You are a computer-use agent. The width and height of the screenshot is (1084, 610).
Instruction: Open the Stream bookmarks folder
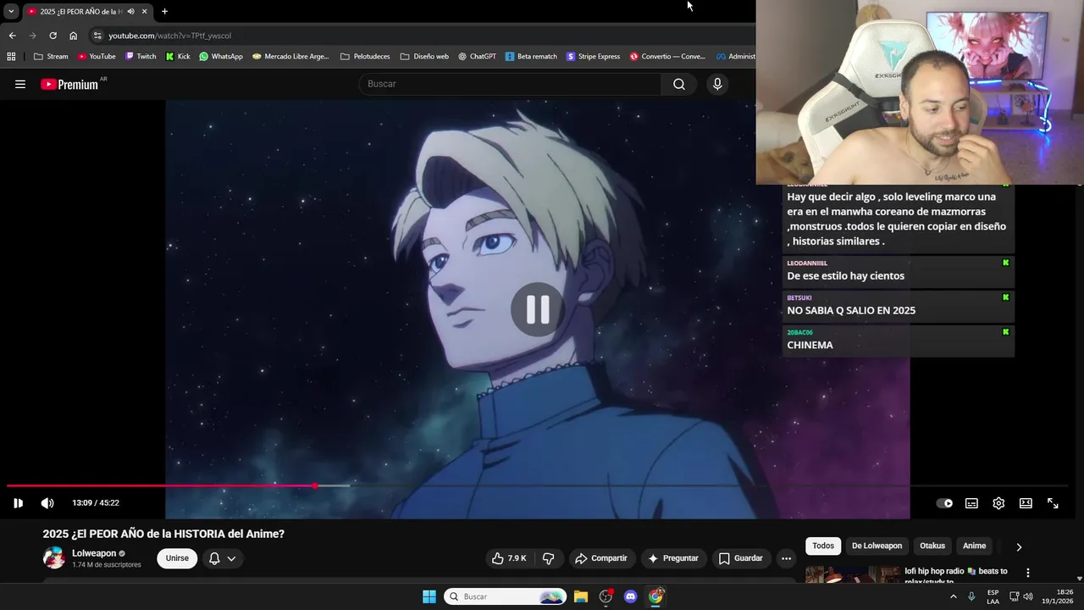pos(51,57)
